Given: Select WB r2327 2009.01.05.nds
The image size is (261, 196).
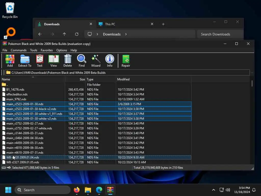Looking at the screenshot, I should [96, 162].
